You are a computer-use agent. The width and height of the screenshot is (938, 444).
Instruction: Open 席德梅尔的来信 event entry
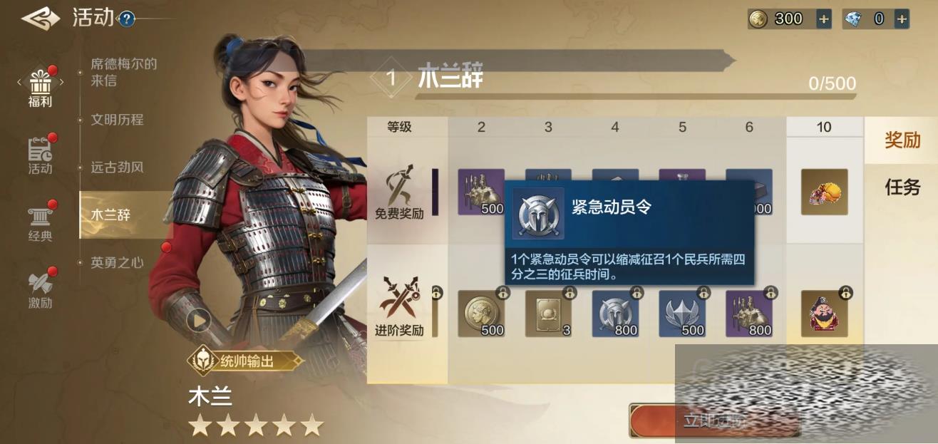(x=123, y=72)
